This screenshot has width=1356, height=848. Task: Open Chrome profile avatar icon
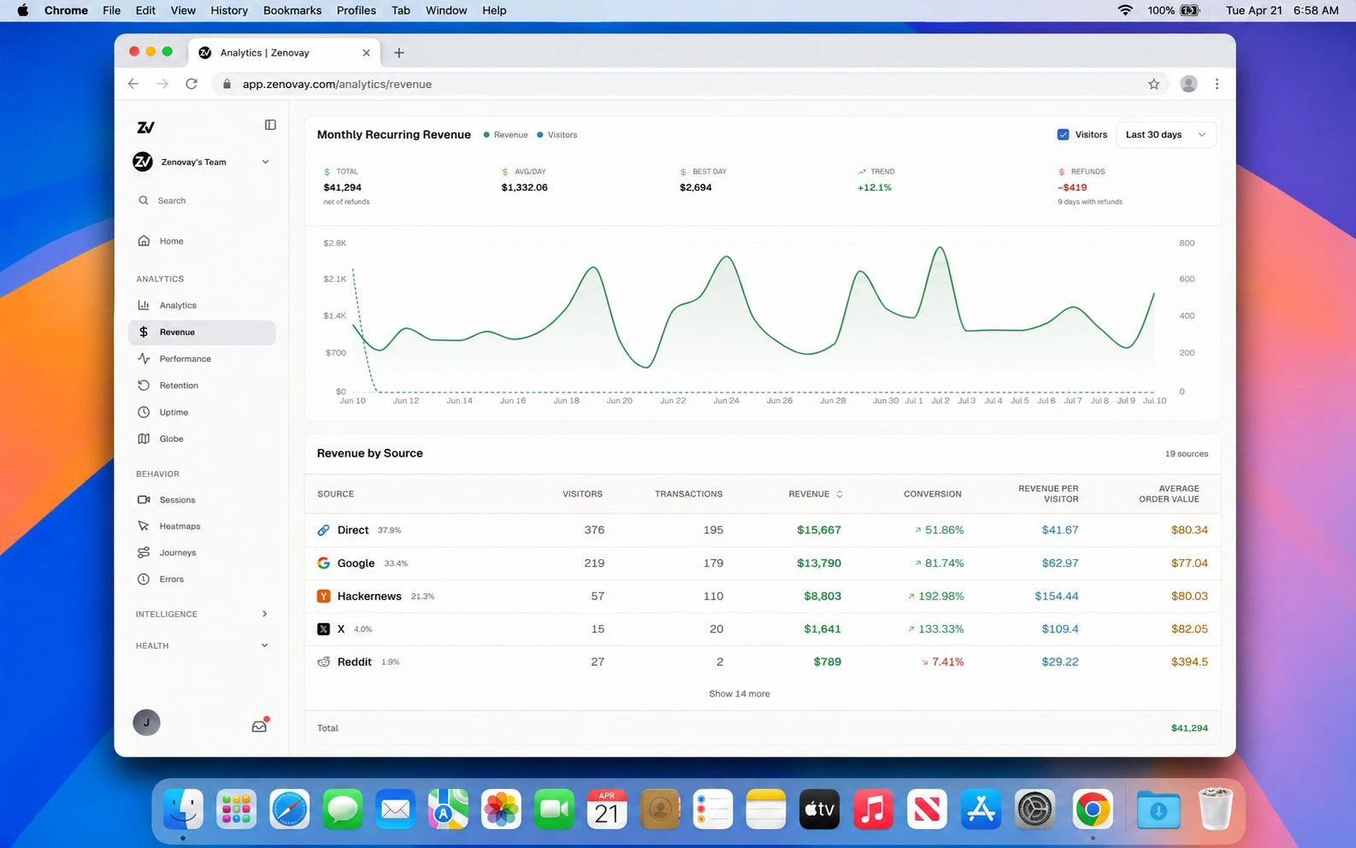1188,84
